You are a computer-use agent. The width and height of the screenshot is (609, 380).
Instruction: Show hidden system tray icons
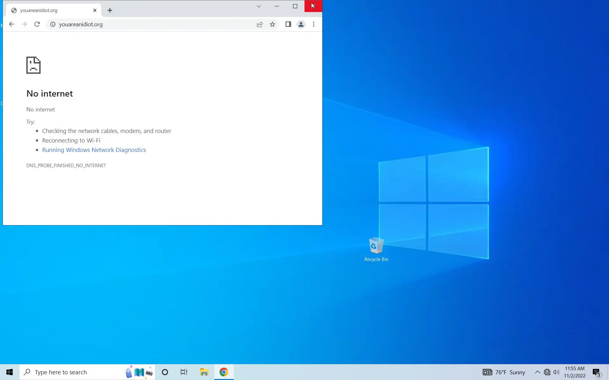[537, 372]
